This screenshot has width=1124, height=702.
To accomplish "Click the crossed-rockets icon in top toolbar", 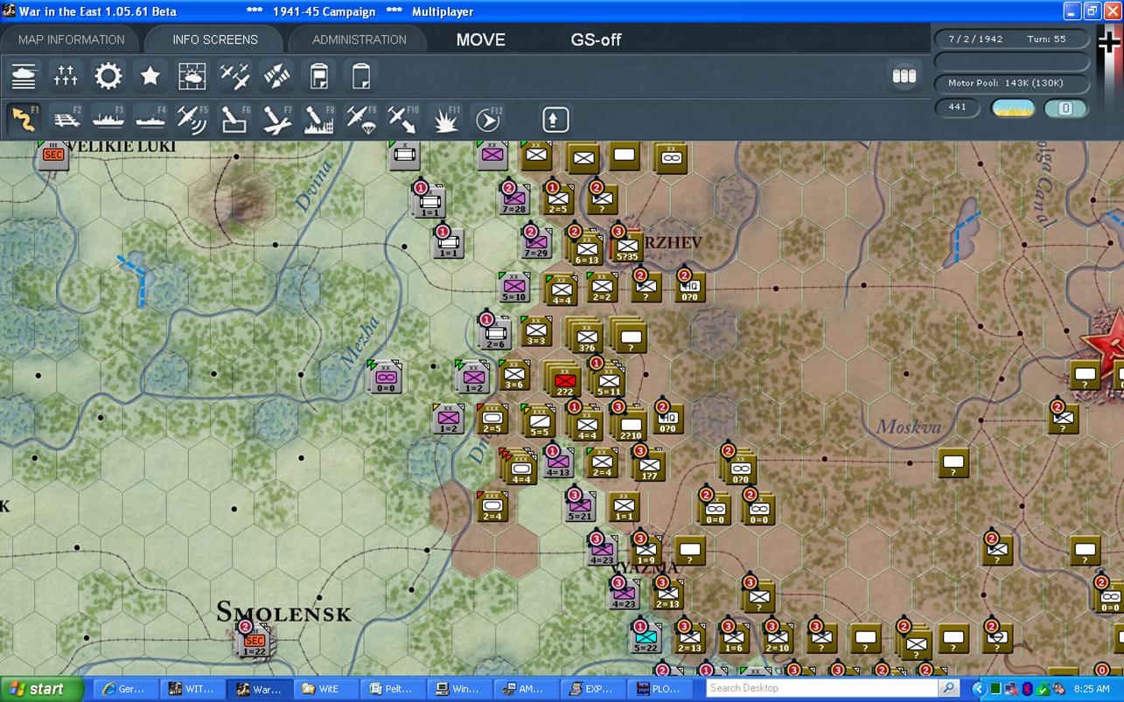I will pyautogui.click(x=276, y=77).
